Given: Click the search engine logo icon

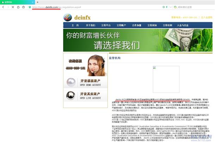Looking at the screenshot, I should click(x=175, y=7).
